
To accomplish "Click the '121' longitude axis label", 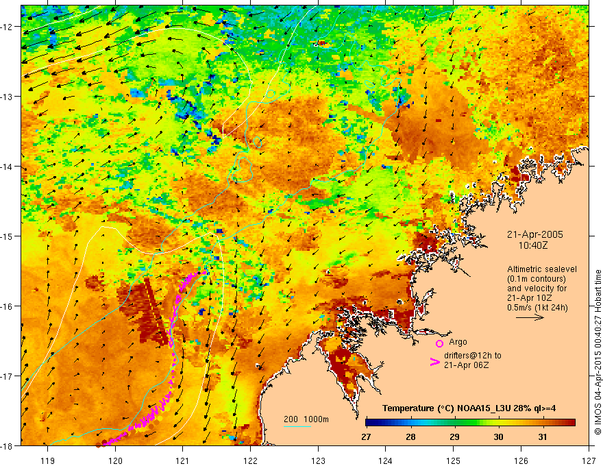I will click(x=183, y=461).
